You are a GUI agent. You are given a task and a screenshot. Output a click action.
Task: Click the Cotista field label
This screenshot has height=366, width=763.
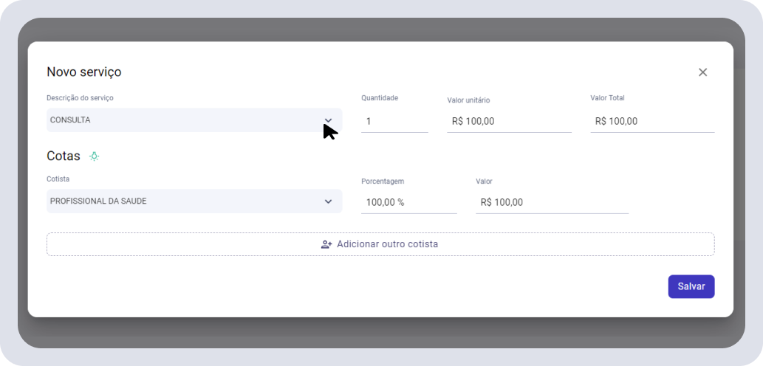58,179
